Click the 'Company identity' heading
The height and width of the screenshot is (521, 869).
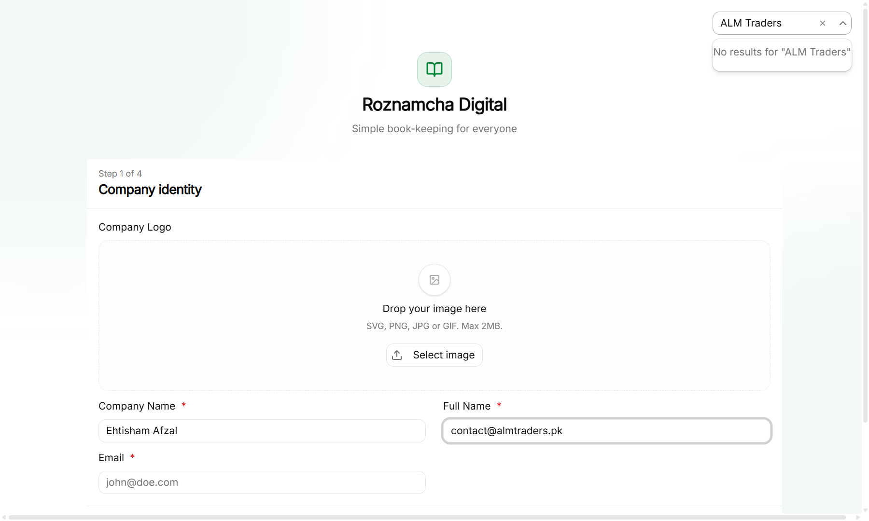tap(150, 190)
